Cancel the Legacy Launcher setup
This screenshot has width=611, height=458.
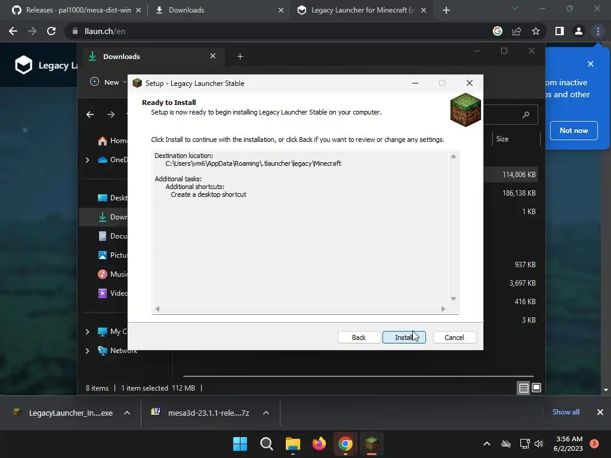pos(454,338)
